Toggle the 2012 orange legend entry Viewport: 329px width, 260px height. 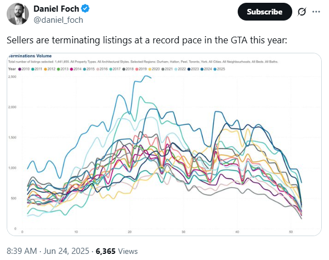(x=50, y=69)
